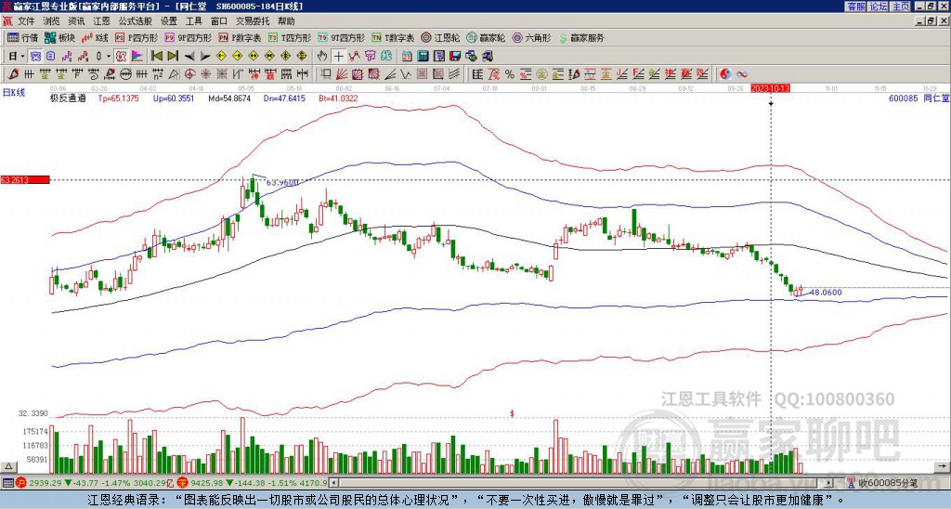This screenshot has width=951, height=509.
Task: Open the 9P四方形 tool
Action: pyautogui.click(x=188, y=37)
